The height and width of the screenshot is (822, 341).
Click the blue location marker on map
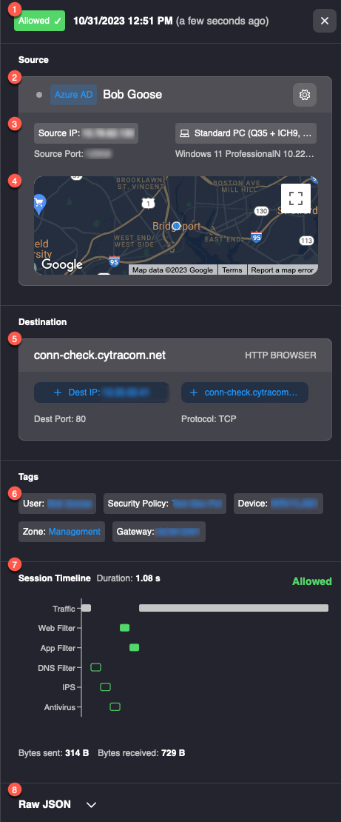tap(177, 225)
